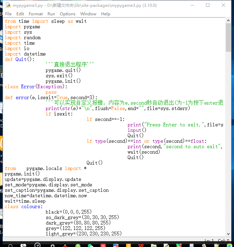The image size is (234, 247).
Task: Click 'grey=(122,122,122,255)' line
Action: [75, 228]
